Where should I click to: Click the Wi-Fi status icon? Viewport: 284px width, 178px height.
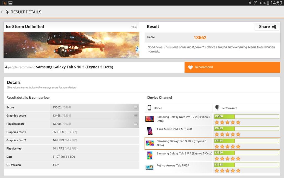[x=255, y=3]
